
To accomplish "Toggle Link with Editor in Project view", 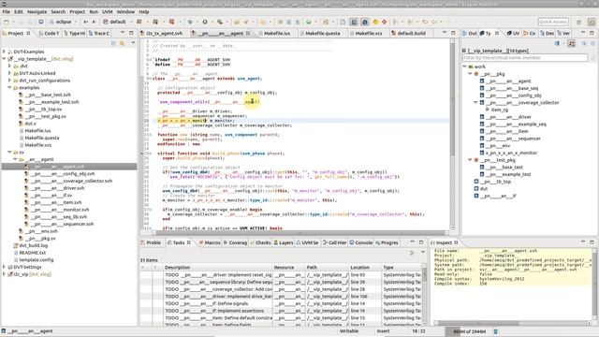I will tap(123, 43).
